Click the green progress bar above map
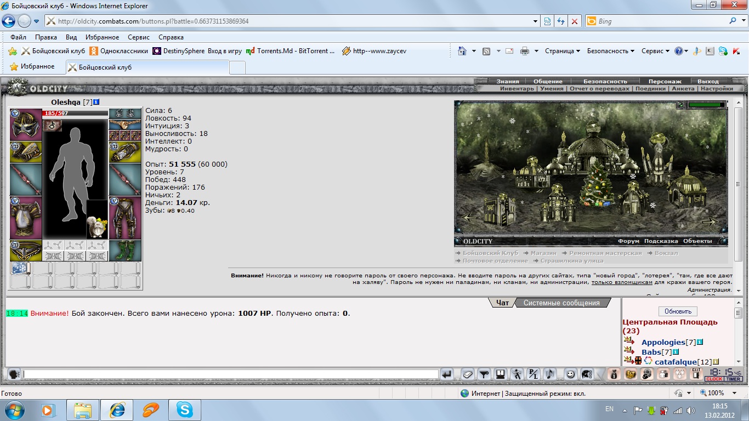 click(x=707, y=105)
